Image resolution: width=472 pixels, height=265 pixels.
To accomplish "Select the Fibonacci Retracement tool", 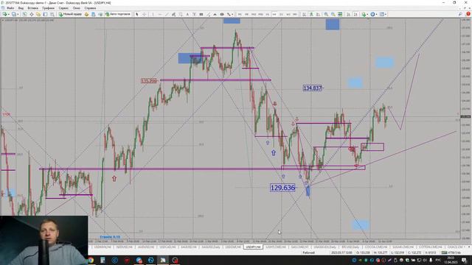I will [181, 14].
